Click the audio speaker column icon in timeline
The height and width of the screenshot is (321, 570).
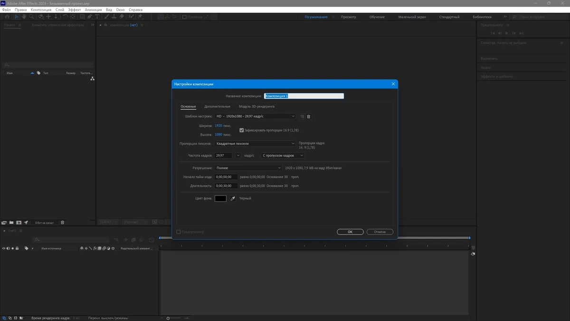tap(8, 248)
